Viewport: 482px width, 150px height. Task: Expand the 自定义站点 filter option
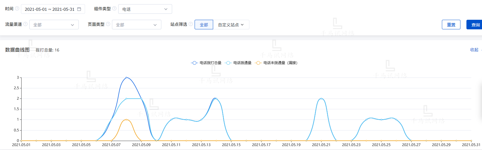click(231, 25)
